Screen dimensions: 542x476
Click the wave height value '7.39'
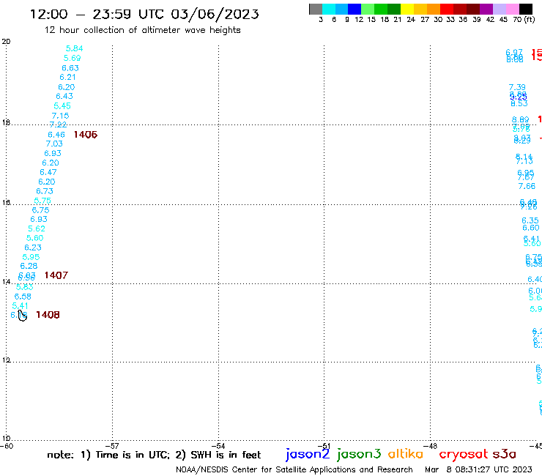[517, 87]
